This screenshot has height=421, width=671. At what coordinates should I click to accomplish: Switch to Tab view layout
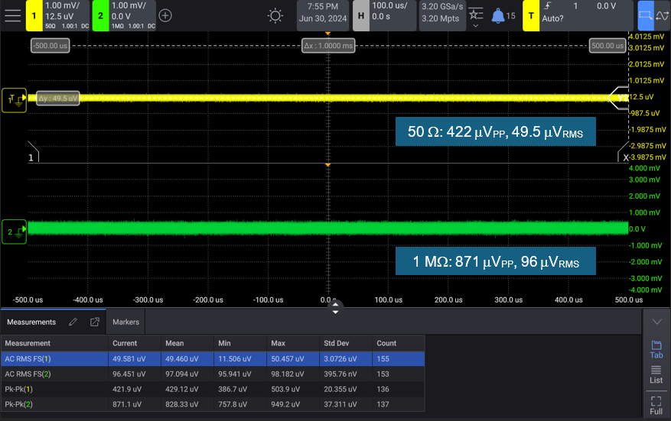pyautogui.click(x=656, y=350)
